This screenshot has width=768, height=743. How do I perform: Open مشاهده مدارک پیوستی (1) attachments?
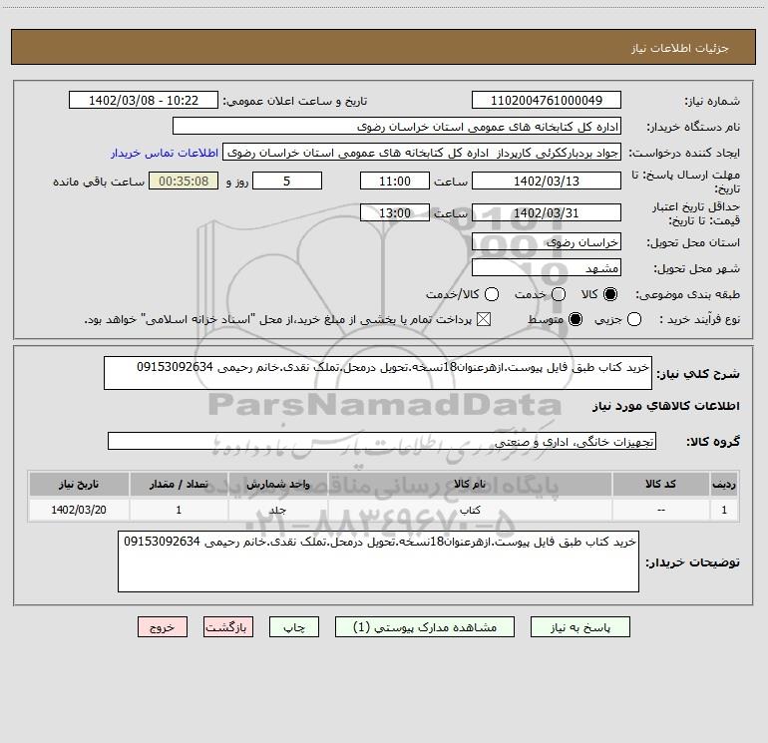pyautogui.click(x=425, y=627)
